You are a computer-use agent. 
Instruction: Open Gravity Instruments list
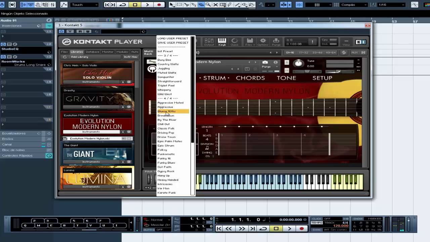(x=91, y=107)
